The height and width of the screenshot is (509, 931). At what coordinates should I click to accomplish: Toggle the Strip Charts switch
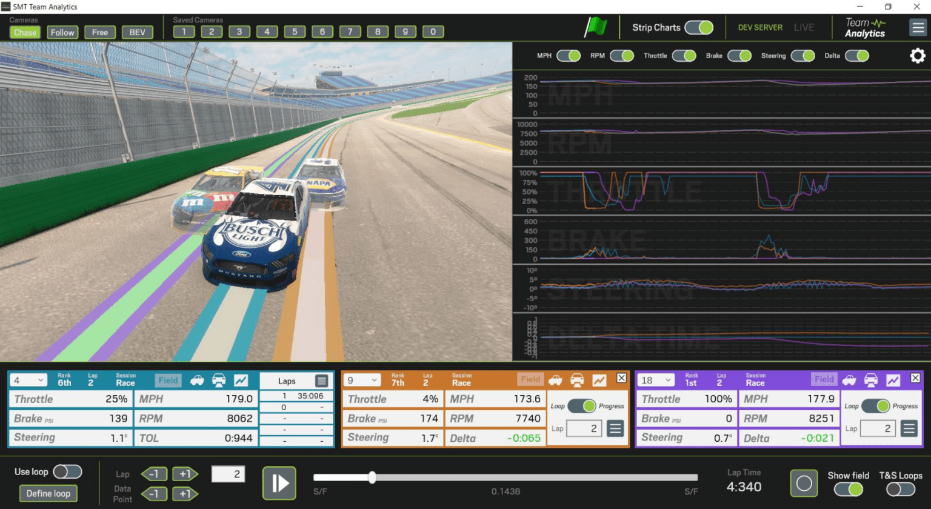(699, 27)
